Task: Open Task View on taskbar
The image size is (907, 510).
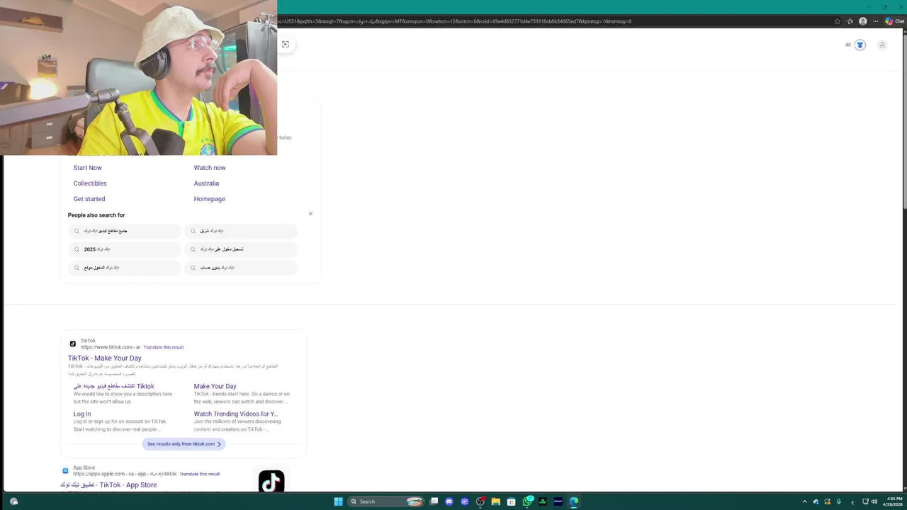Action: pos(434,501)
